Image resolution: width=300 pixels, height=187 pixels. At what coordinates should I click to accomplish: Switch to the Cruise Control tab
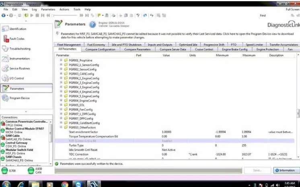(x=204, y=49)
